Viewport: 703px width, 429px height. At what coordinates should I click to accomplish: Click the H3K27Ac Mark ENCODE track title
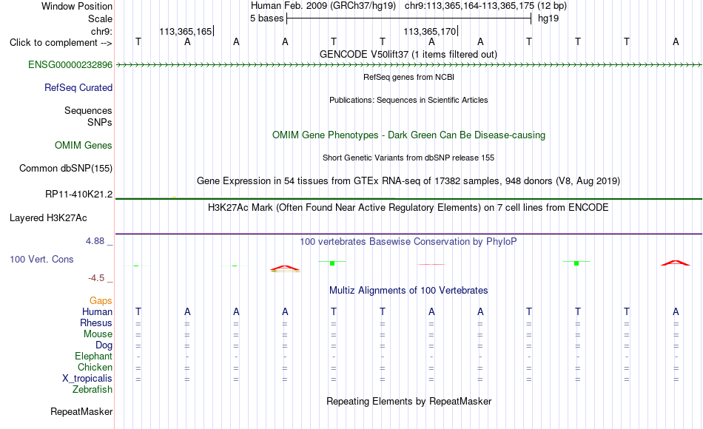408,208
